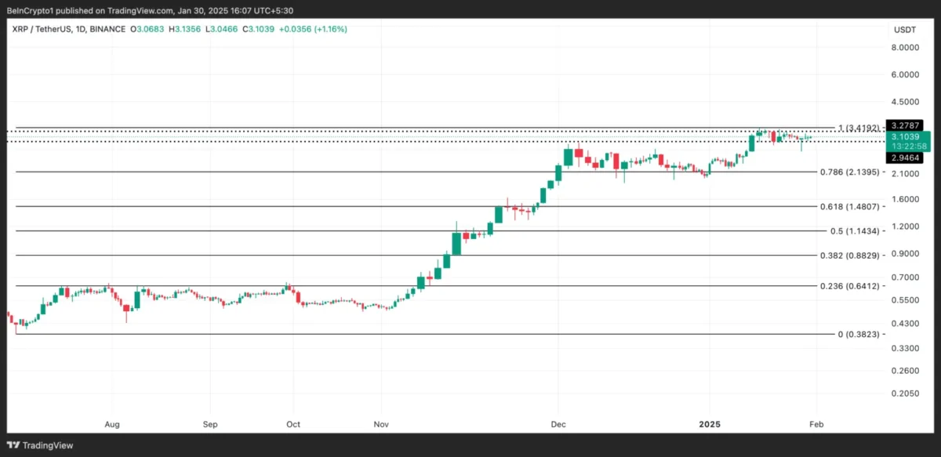The image size is (941, 457).
Task: Click the Feb label on time axis
Action: (x=816, y=423)
